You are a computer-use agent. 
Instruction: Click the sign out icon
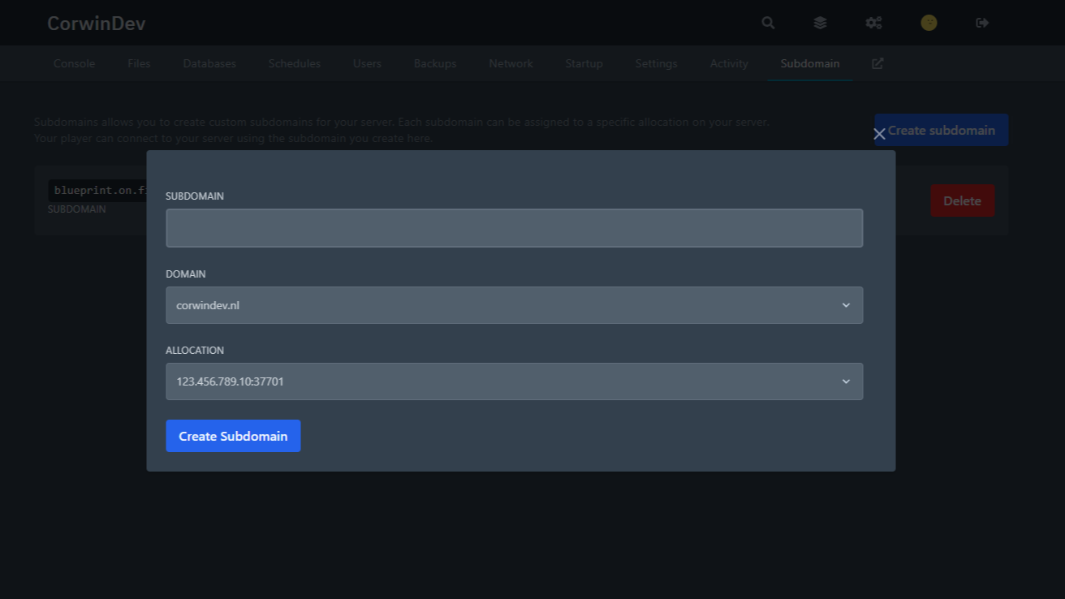click(982, 23)
